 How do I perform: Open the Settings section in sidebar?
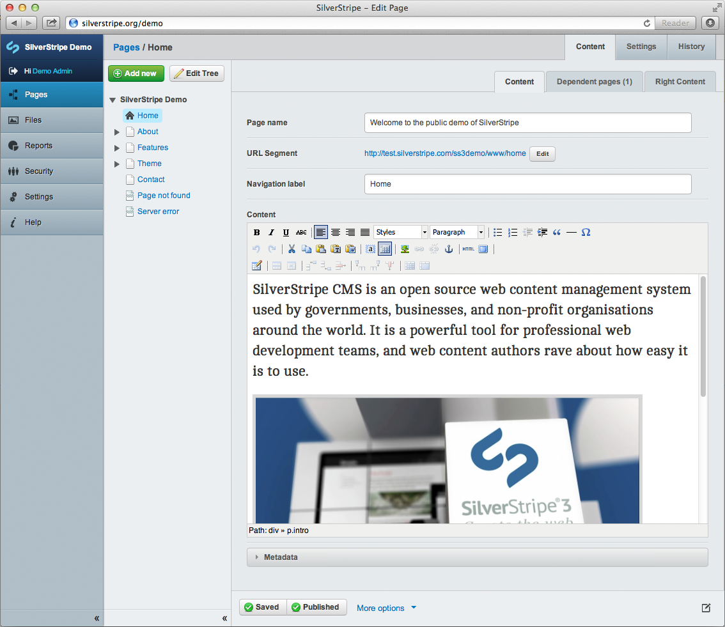(52, 197)
